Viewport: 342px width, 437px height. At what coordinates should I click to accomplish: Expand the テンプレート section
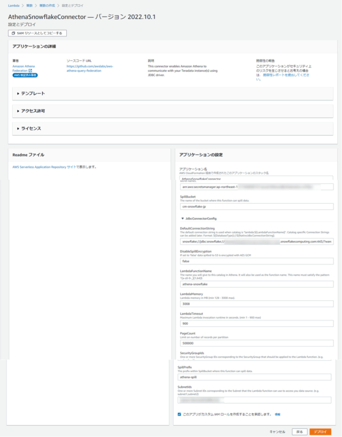[x=173, y=93]
